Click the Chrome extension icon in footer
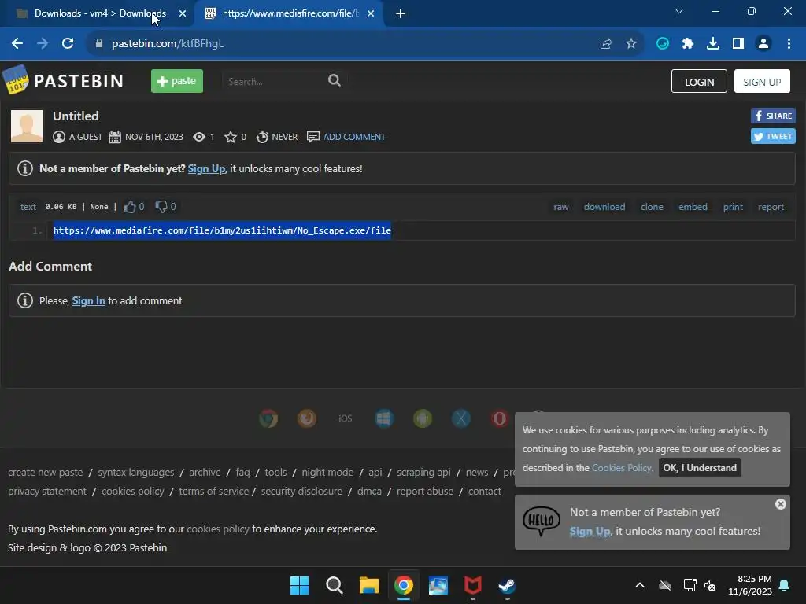This screenshot has height=604, width=806. click(268, 418)
